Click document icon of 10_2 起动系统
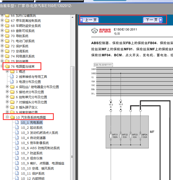This screenshot has height=180, width=173. (x=17, y=127)
